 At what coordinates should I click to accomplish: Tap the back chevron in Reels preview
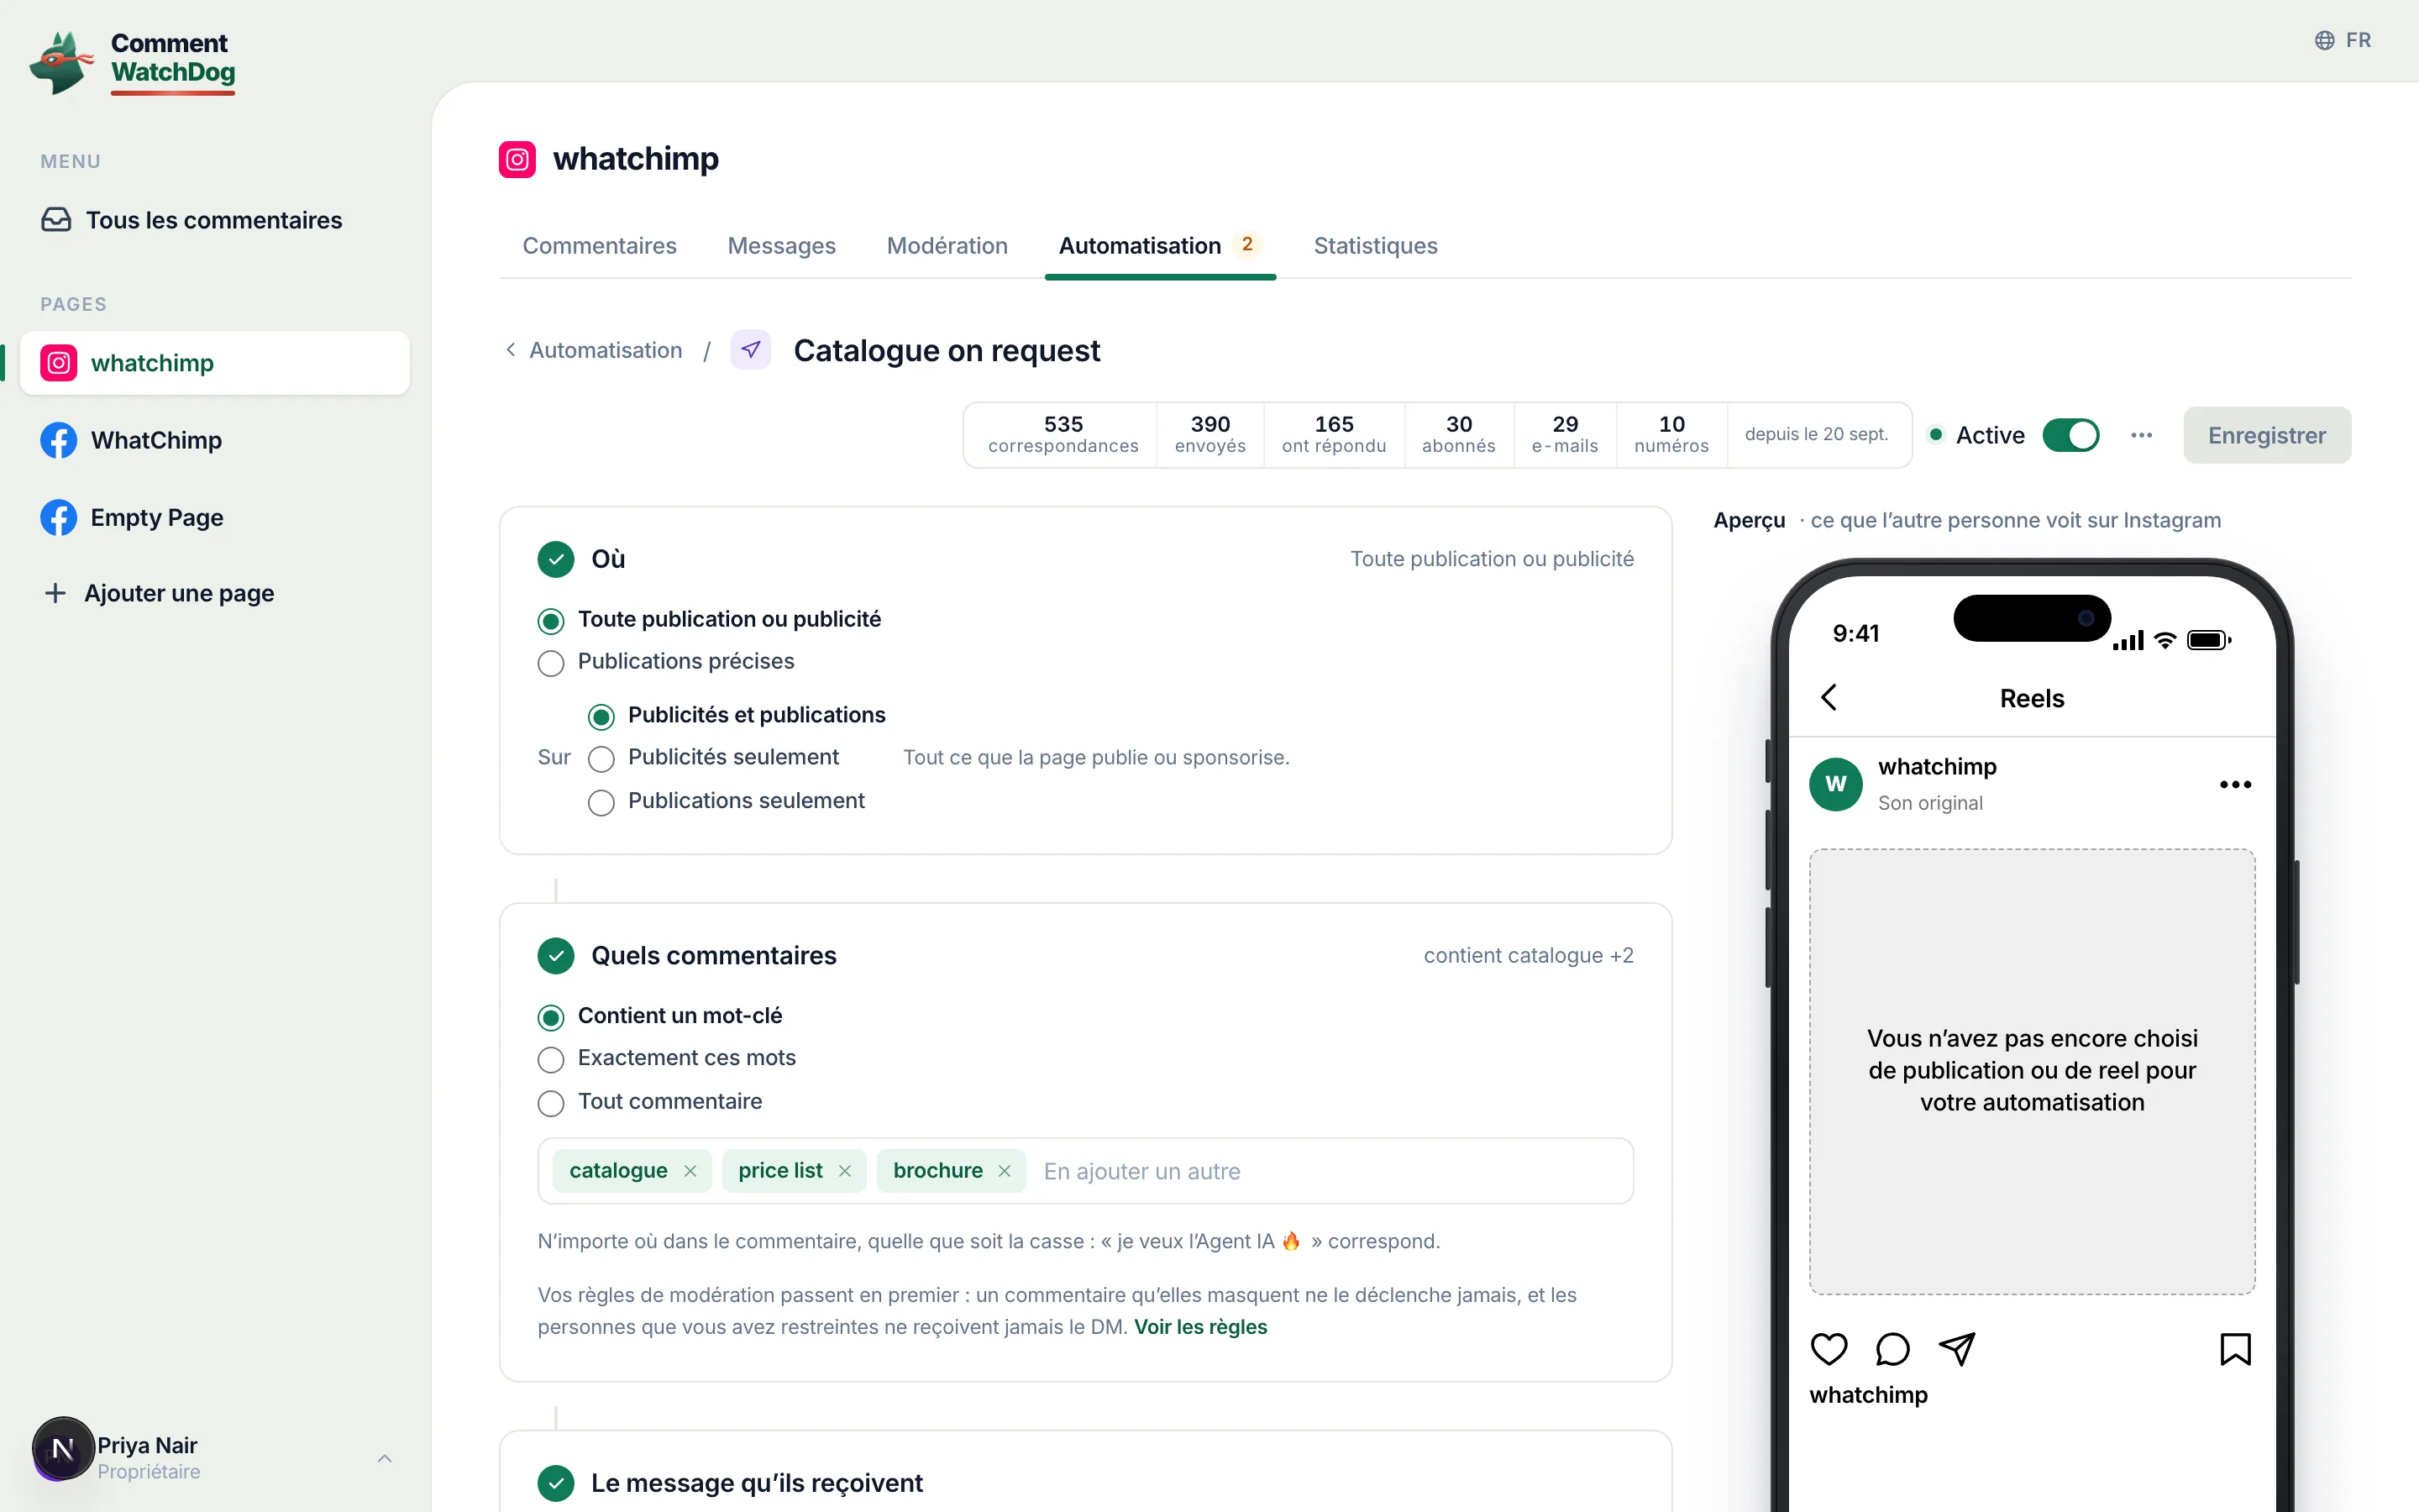click(1829, 697)
